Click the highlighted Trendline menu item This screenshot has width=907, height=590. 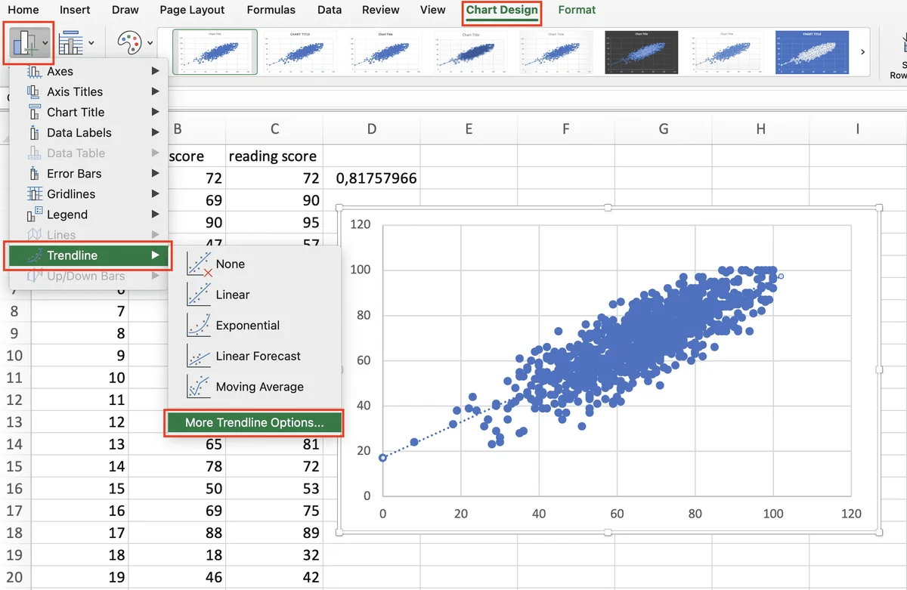click(x=90, y=255)
